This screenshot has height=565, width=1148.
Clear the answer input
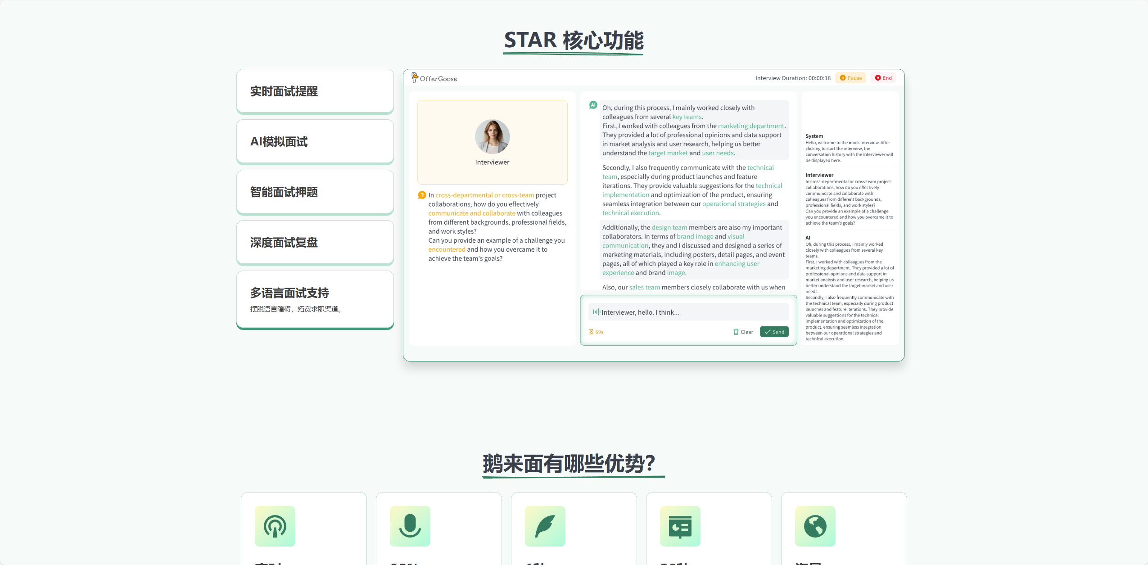[743, 332]
